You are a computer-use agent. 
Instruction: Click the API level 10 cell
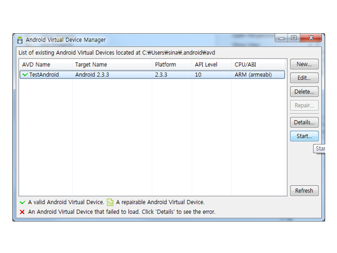(198, 75)
